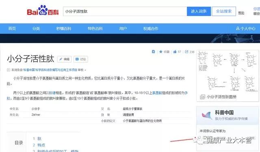
Task: Open the 多肽 hyperlink
Action: tap(186, 93)
